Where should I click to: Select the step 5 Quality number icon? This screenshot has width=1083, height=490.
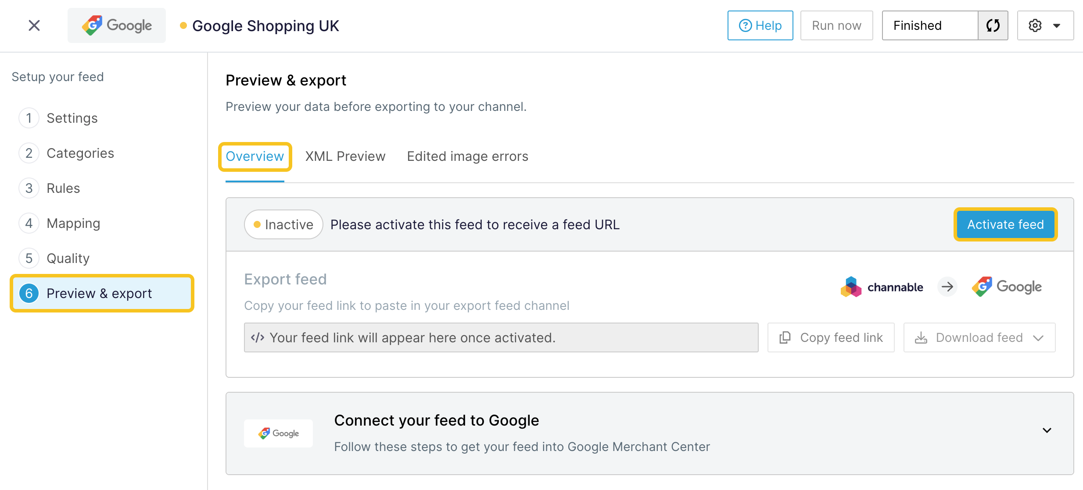[29, 258]
